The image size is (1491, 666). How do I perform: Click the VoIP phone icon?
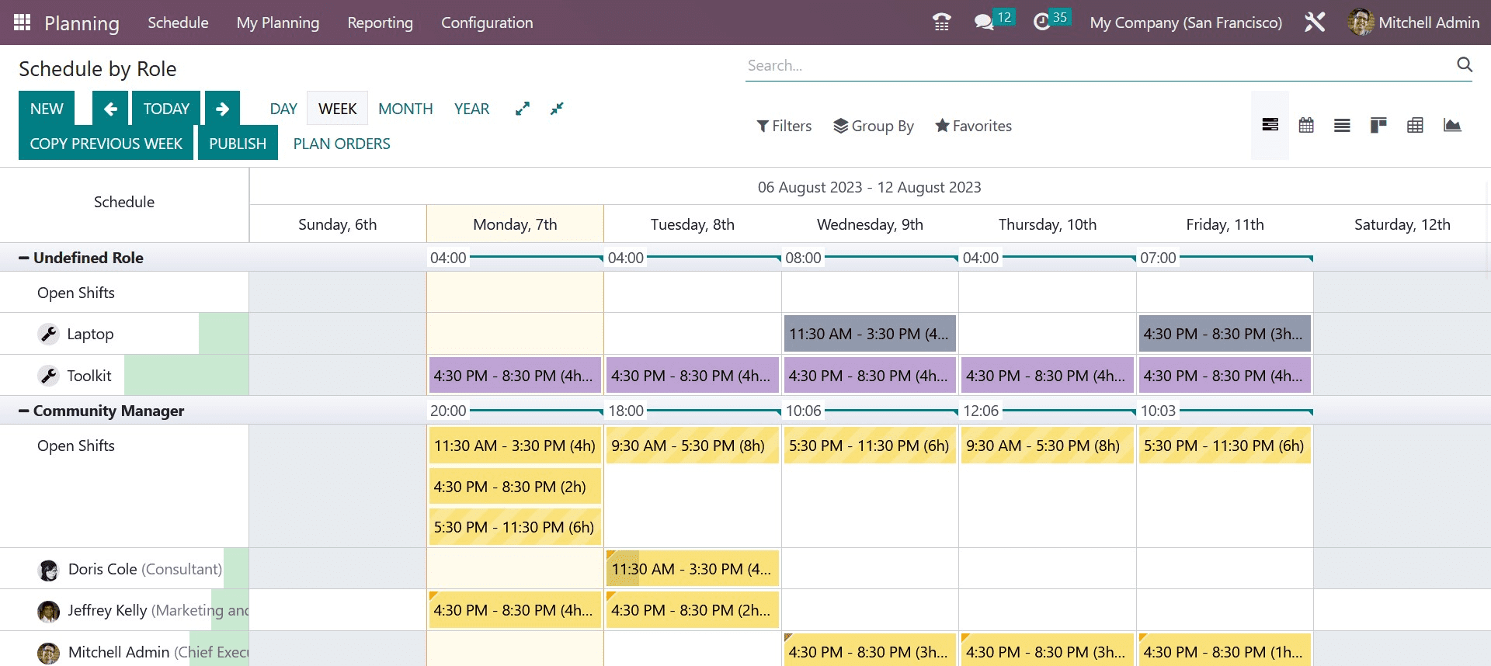941,23
